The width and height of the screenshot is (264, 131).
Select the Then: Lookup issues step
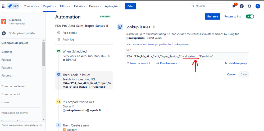pos(84,80)
